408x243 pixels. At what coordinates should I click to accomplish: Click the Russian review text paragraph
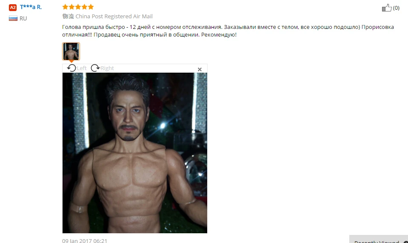tap(228, 31)
